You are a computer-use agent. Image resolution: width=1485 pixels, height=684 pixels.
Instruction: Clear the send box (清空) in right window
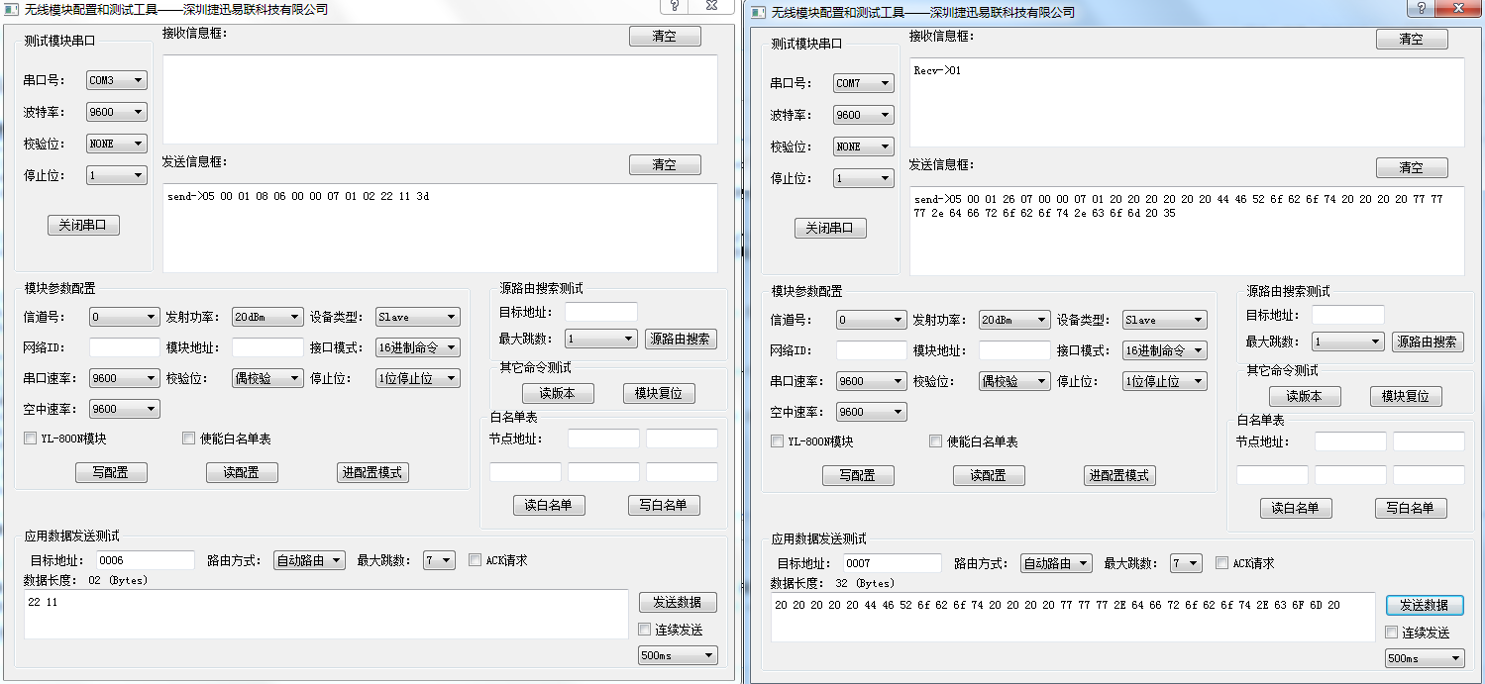[1412, 167]
